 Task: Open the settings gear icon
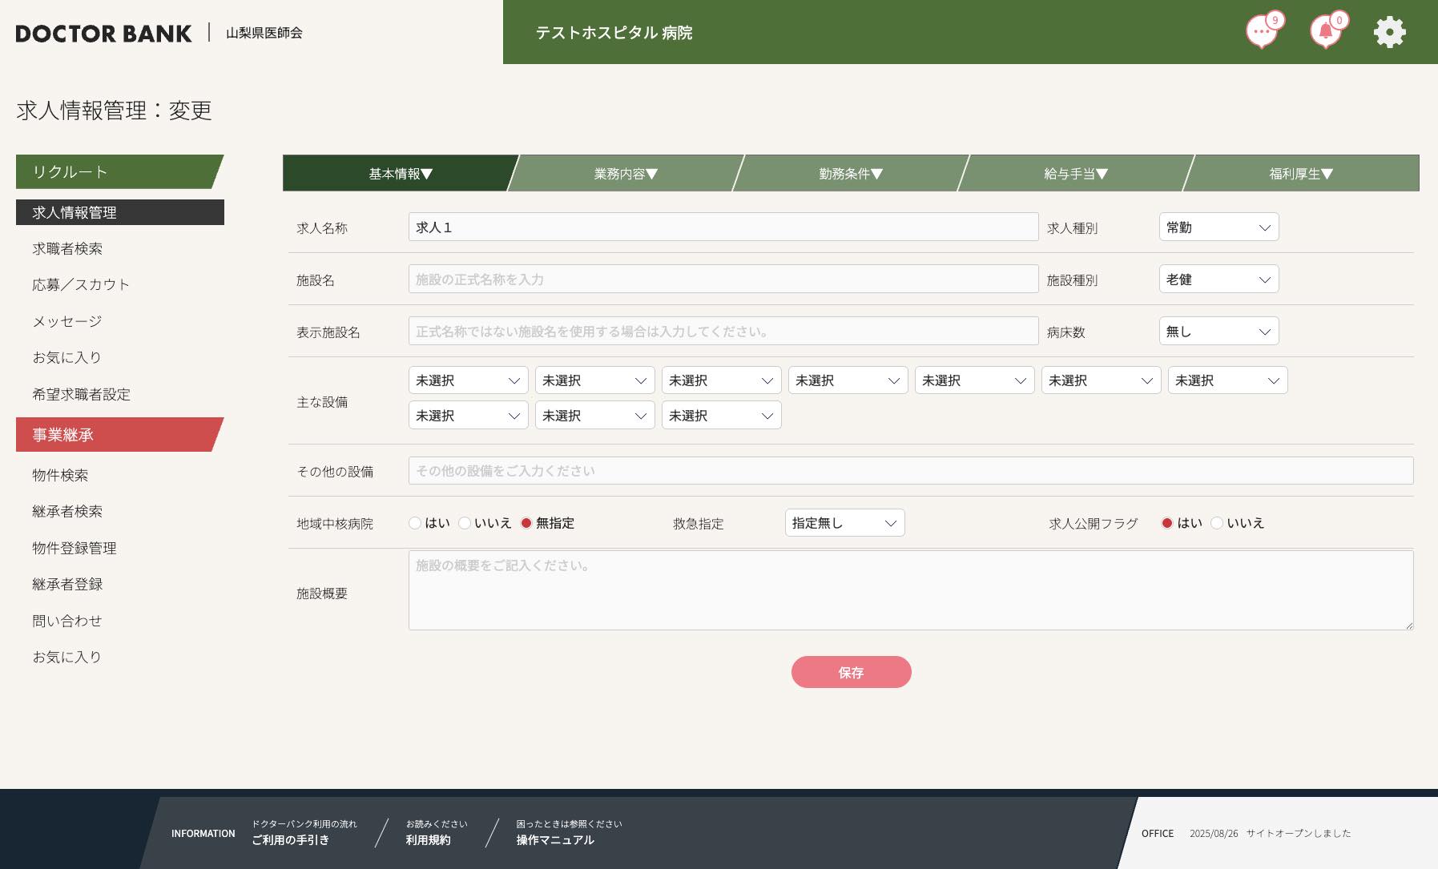tap(1389, 33)
